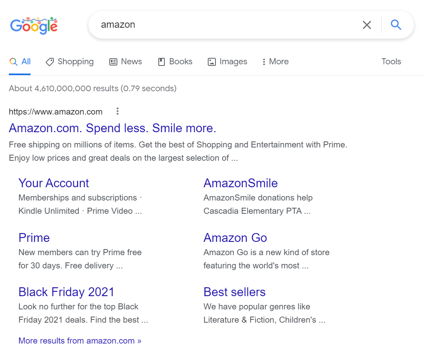Open the Amazon.com main result link
This screenshot has height=358, width=424.
[113, 128]
